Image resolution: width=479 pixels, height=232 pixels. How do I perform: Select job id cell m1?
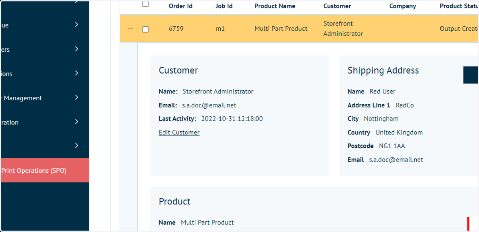click(x=220, y=29)
